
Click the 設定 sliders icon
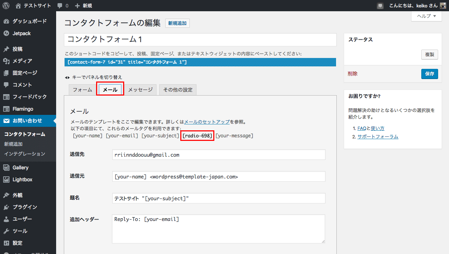[6, 243]
